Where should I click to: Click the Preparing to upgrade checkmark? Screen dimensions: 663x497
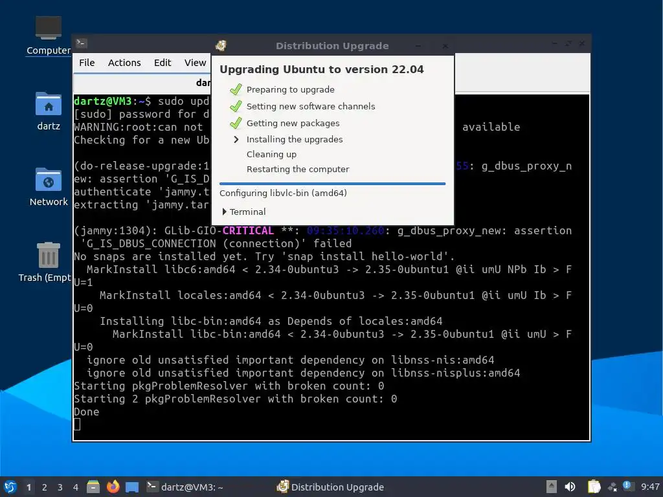pyautogui.click(x=236, y=89)
